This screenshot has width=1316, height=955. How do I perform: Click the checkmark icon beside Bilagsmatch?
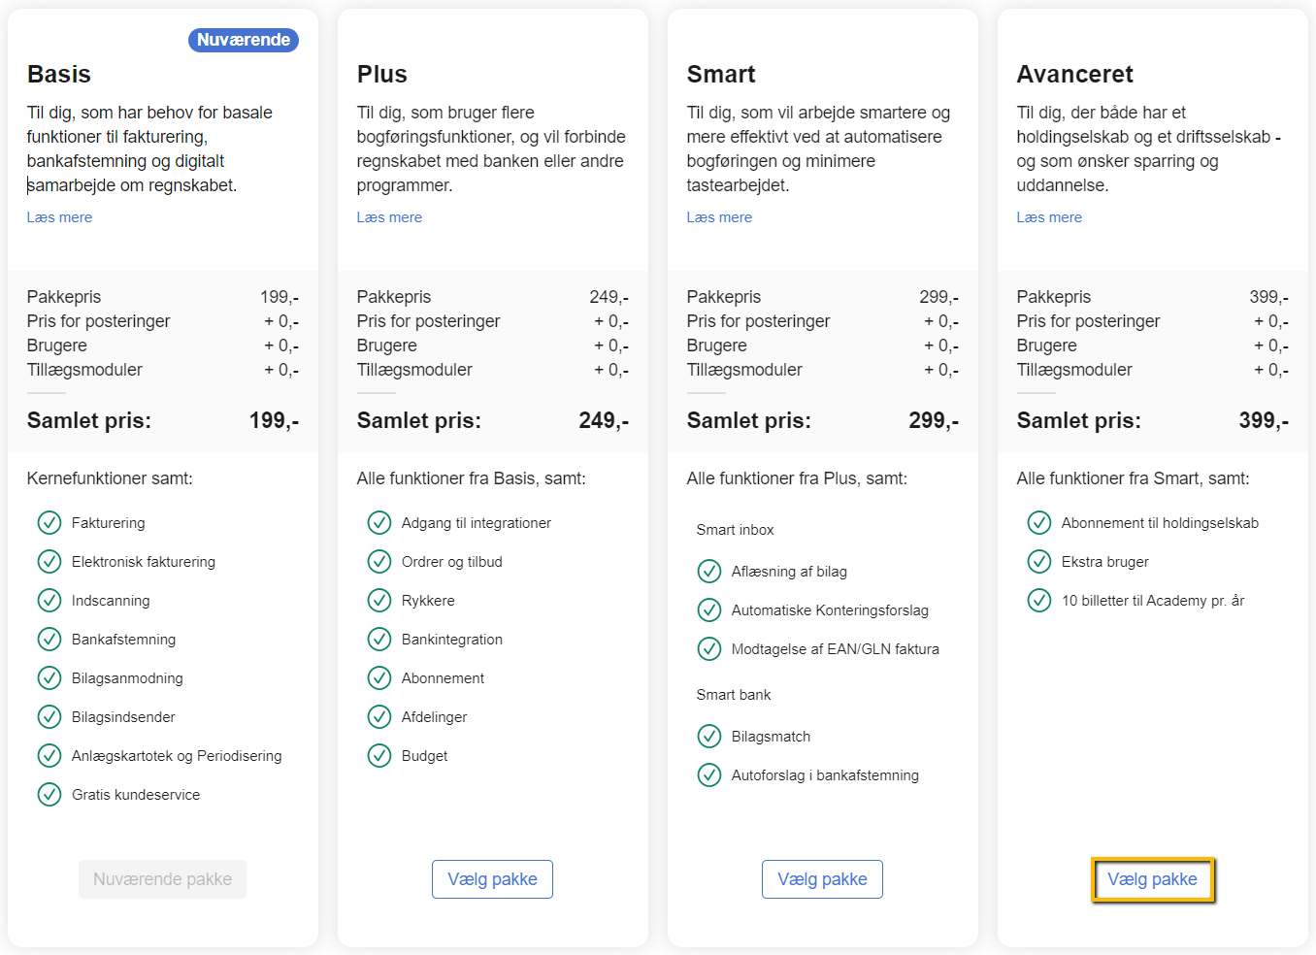pyautogui.click(x=709, y=737)
